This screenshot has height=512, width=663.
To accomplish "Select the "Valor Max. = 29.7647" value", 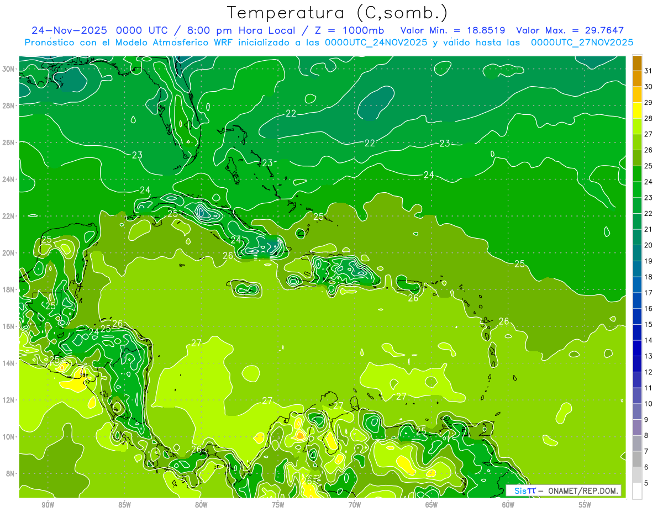I will pos(570,30).
